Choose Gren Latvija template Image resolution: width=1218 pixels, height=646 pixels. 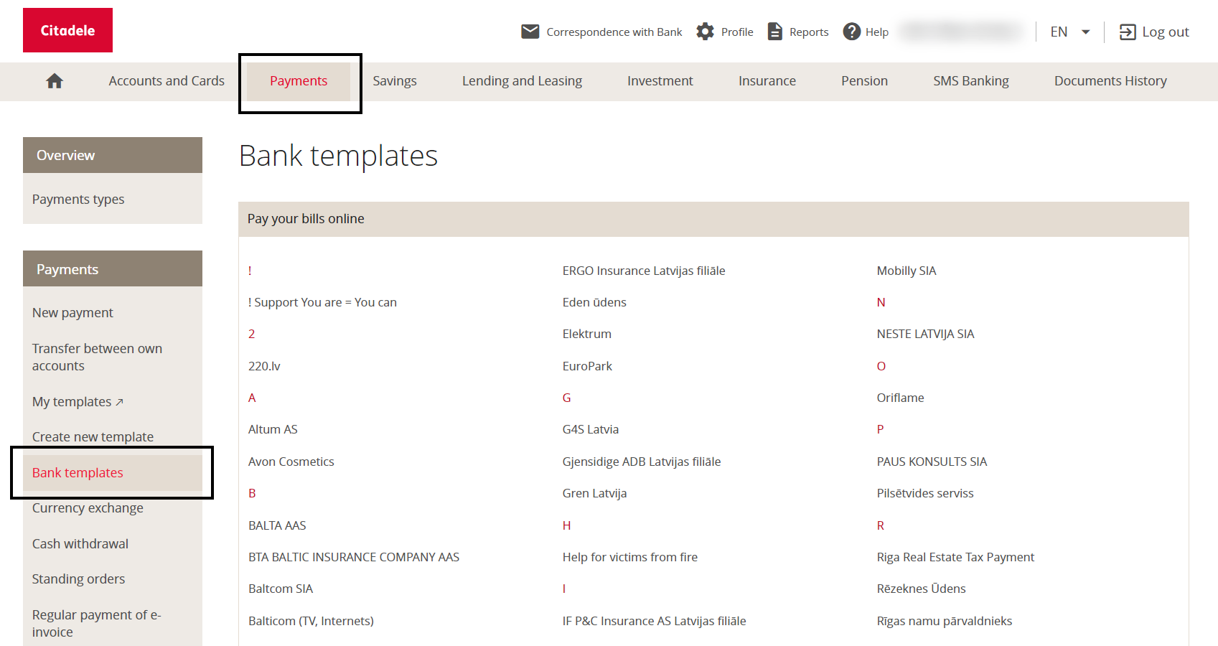[594, 493]
